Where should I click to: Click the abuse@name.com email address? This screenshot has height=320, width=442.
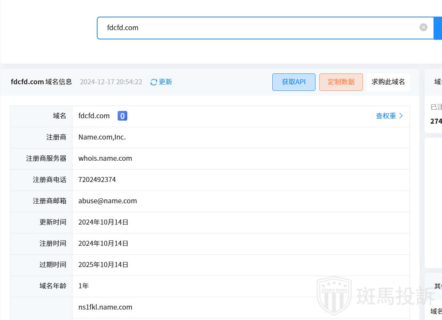(108, 201)
